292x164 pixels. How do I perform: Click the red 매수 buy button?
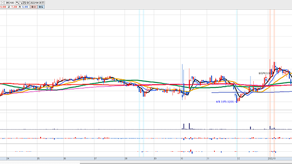click(x=33, y=7)
